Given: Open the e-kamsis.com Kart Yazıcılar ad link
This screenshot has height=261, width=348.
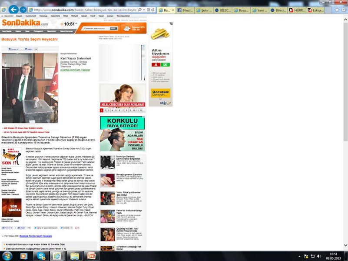Looking at the screenshot, I should pyautogui.click(x=75, y=70).
